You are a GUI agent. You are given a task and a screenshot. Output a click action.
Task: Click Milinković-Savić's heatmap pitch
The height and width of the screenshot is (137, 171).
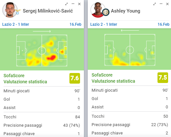[x=42, y=50]
